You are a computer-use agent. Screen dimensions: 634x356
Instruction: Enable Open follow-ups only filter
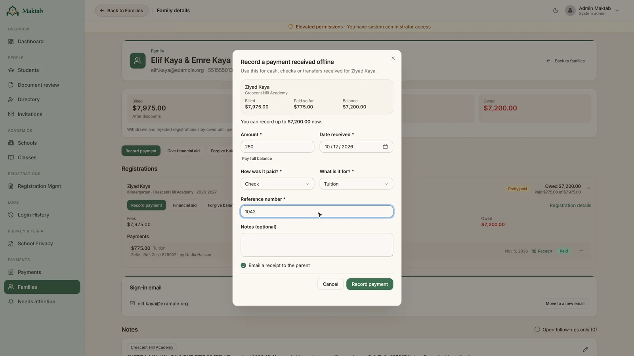[x=537, y=329]
